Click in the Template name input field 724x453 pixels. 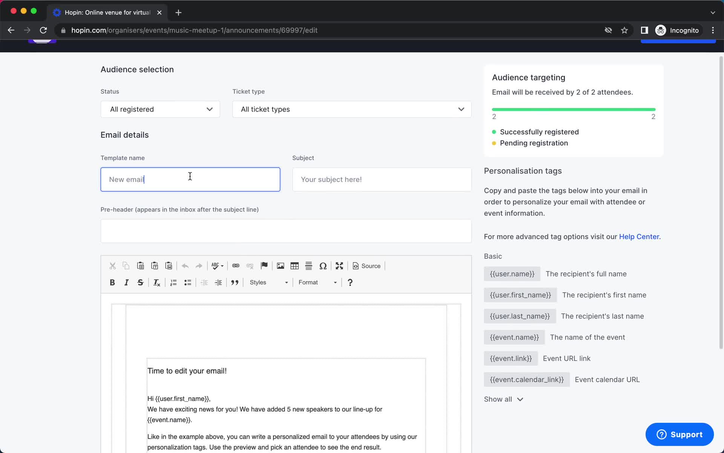190,179
